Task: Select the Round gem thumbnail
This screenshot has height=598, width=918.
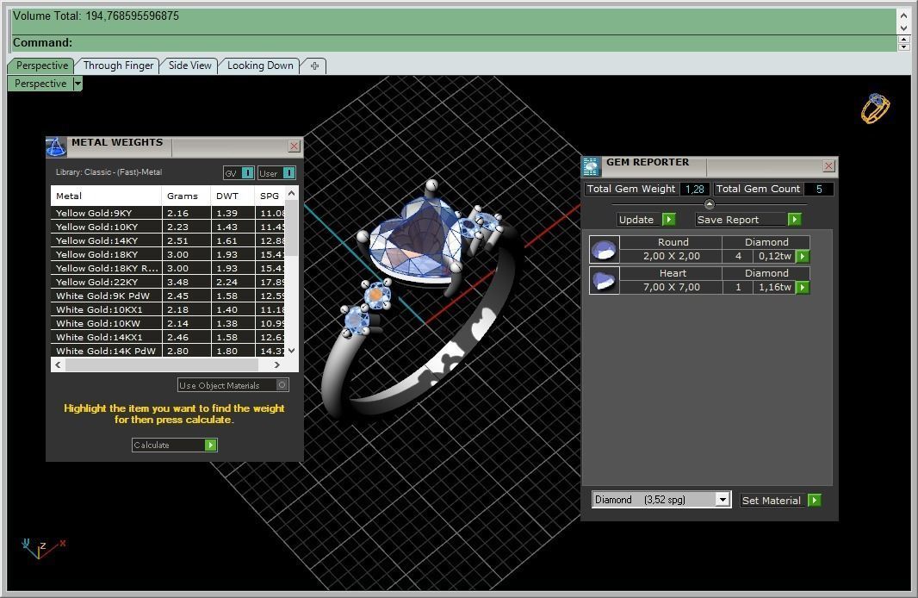Action: coord(605,250)
